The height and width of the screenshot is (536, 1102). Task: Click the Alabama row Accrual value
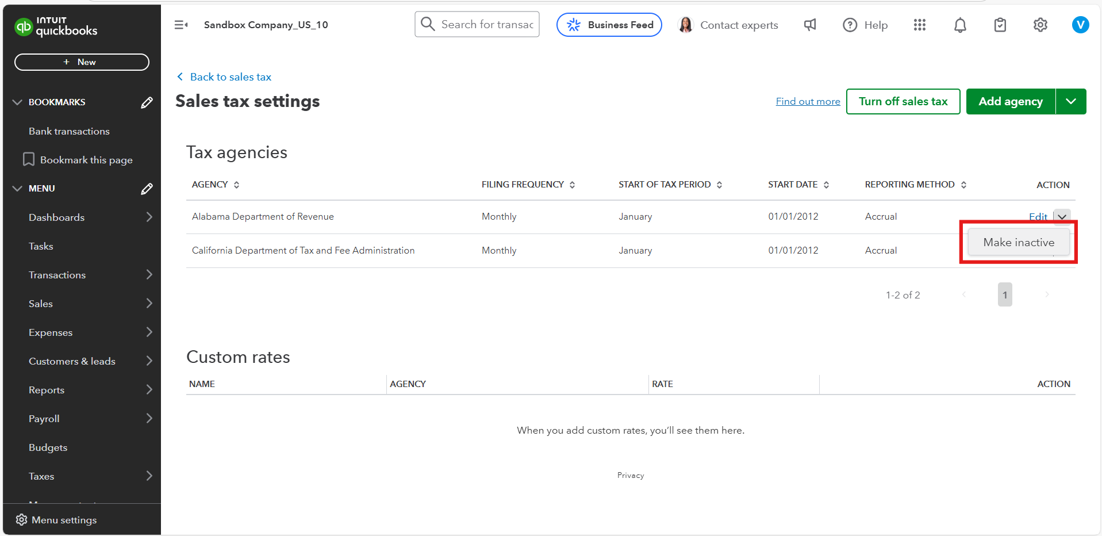tap(881, 216)
